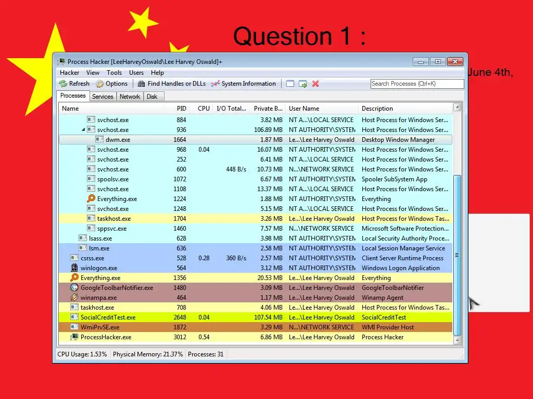Click the taskhost.exe icon for PID 1704

click(x=91, y=218)
